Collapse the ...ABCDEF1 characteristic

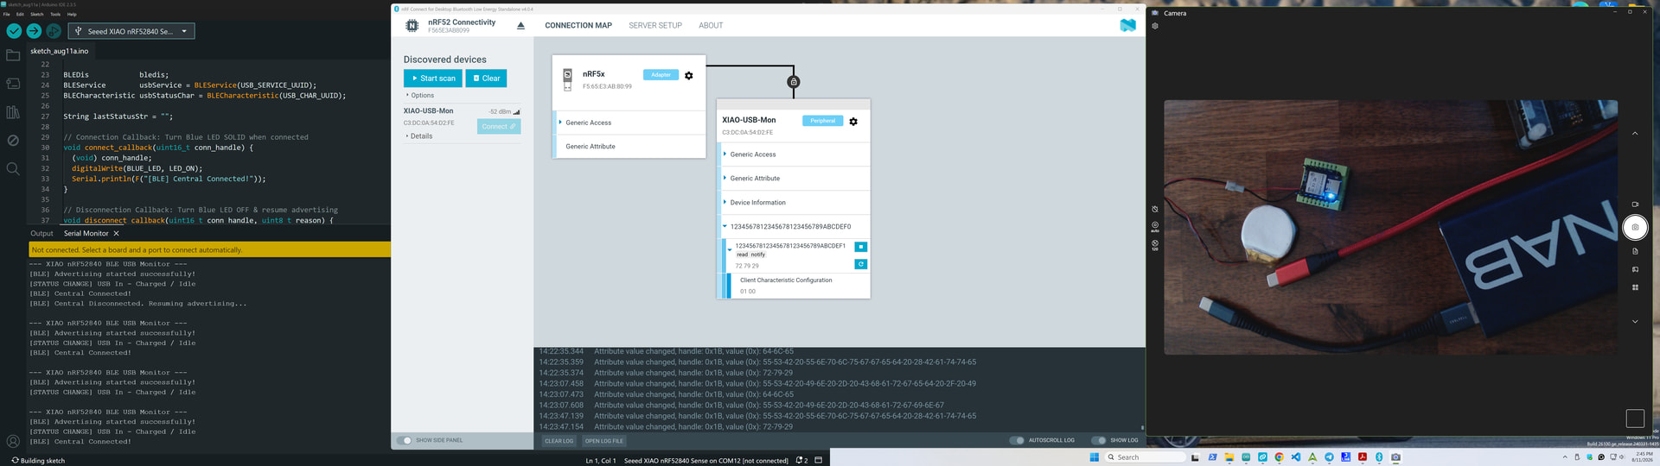click(730, 250)
